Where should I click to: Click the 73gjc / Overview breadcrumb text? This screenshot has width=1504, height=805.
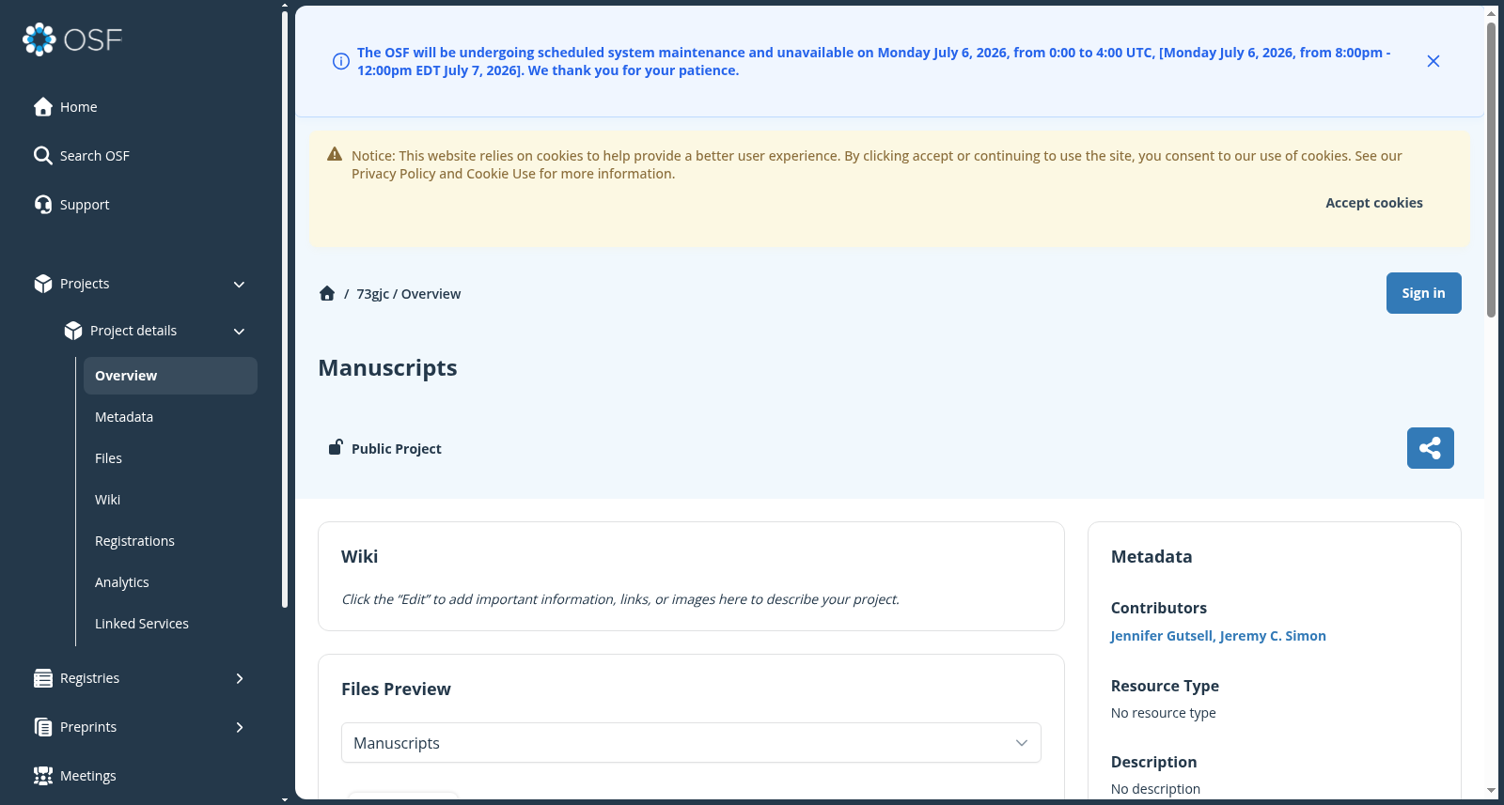(408, 294)
